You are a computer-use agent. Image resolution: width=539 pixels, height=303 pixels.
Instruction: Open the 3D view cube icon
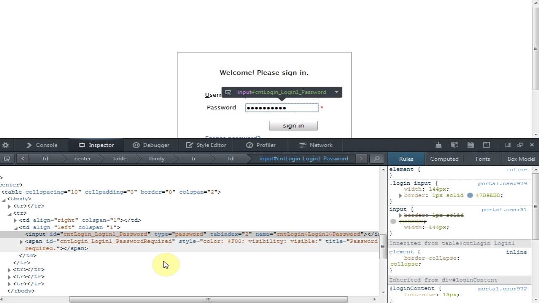click(454, 145)
